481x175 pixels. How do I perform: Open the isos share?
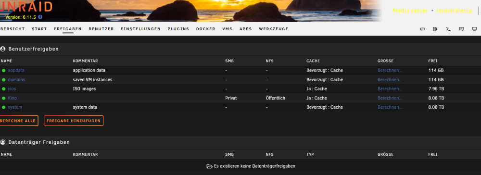coord(12,89)
